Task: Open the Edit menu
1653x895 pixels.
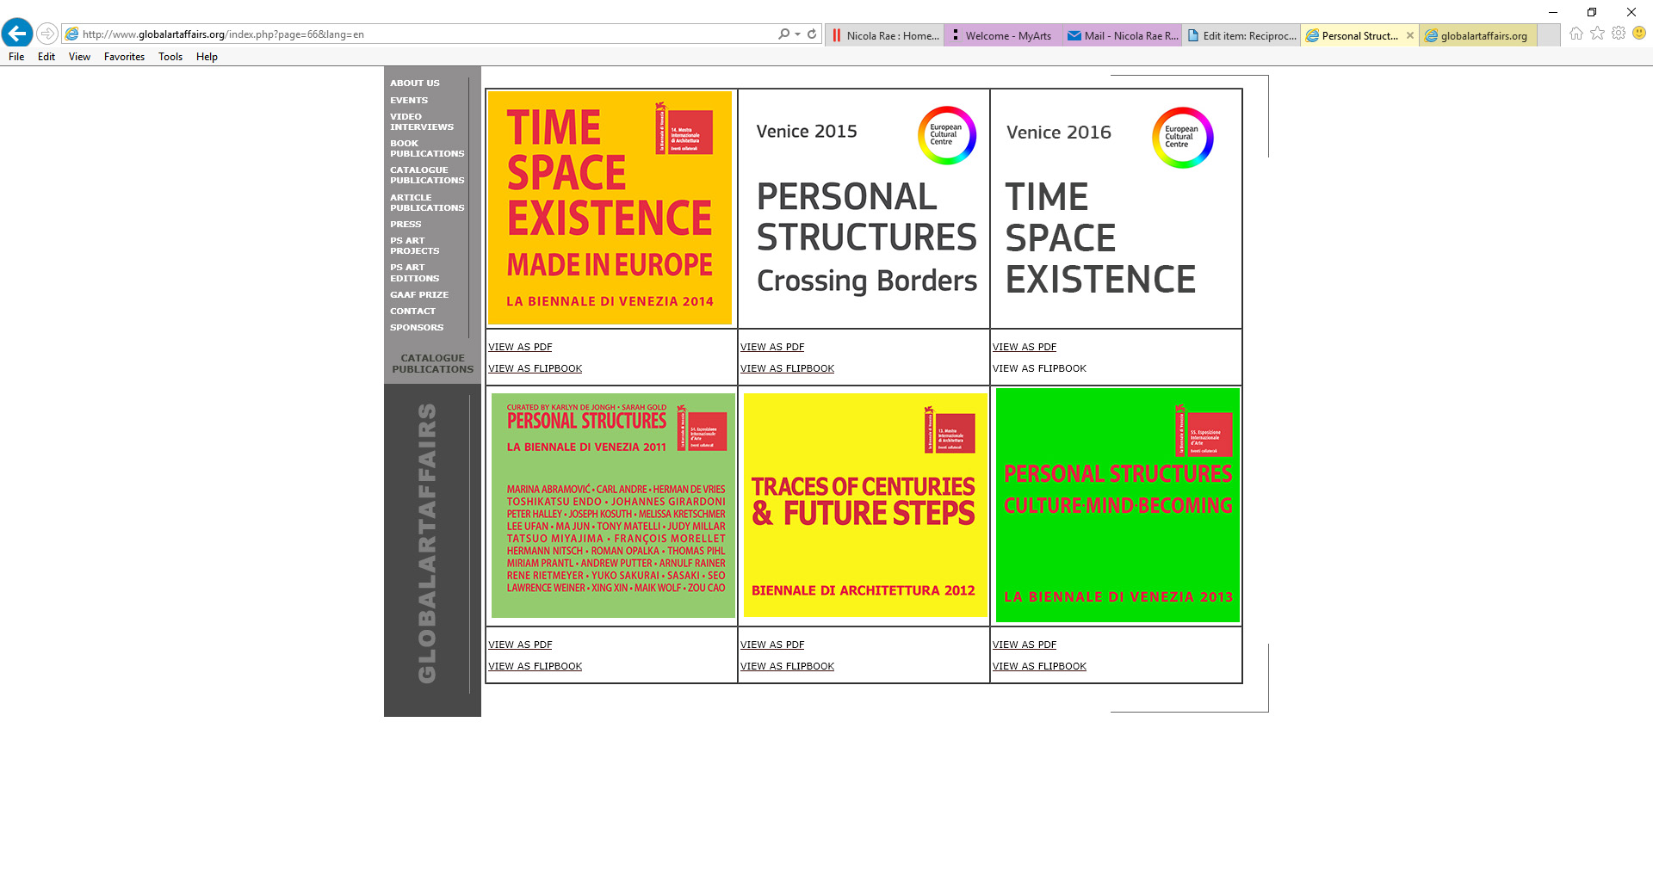Action: click(x=46, y=57)
